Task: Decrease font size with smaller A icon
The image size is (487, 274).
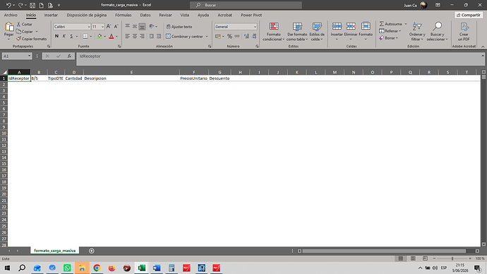Action: (116, 27)
